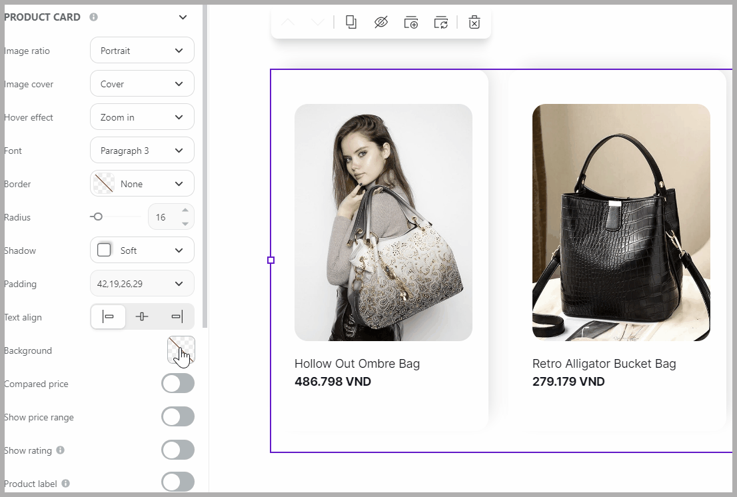Click the Retro Alligator Bucket Bag product image
The width and height of the screenshot is (737, 497).
pyautogui.click(x=621, y=223)
